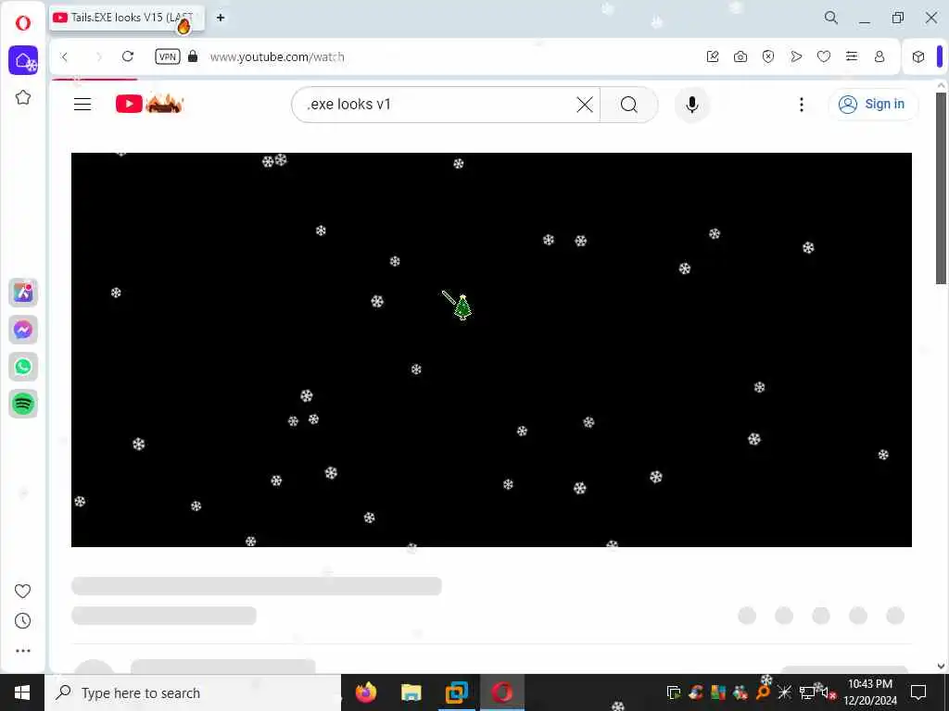The image size is (949, 711).
Task: Switch to Opera in the taskbar
Action: pyautogui.click(x=501, y=692)
